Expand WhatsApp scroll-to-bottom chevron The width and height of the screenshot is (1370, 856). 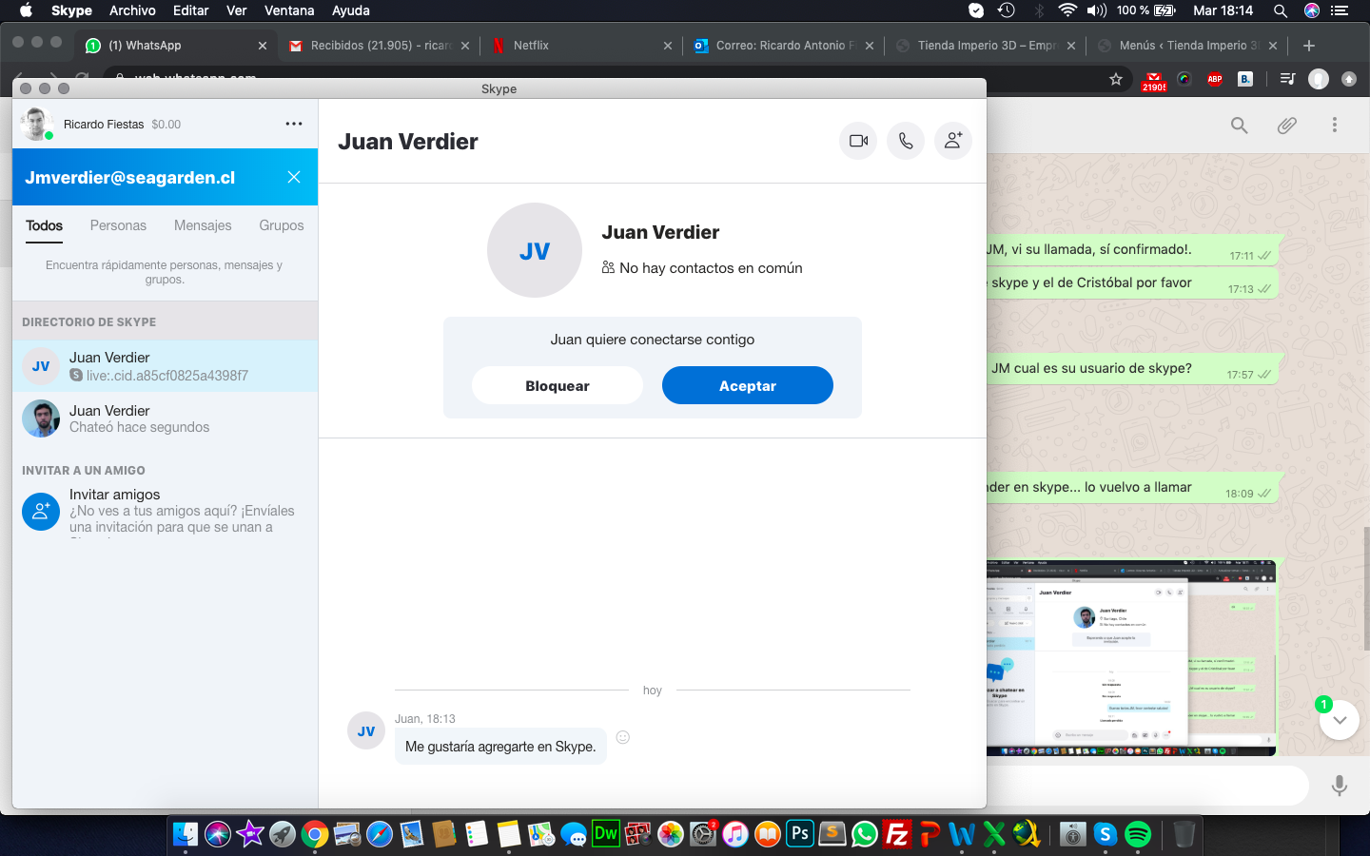1340,720
